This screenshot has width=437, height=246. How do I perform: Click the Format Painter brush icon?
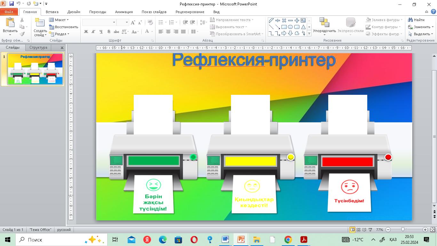click(x=22, y=34)
